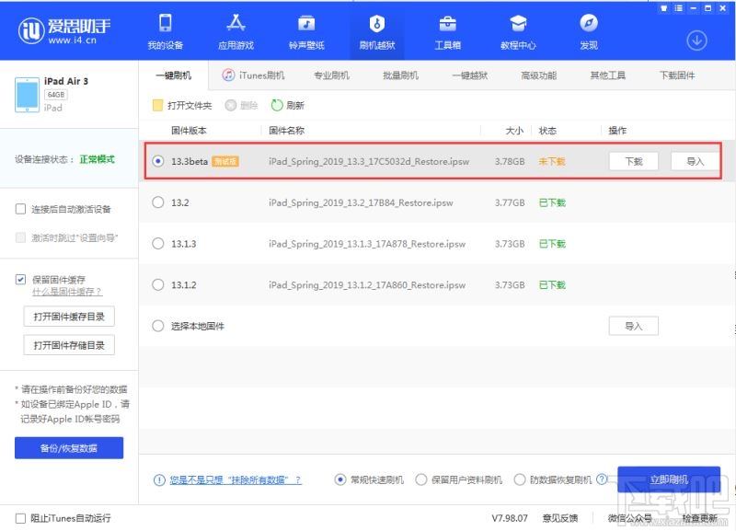Viewport: 736px width, 531px height.
Task: Click the 立即刷机 flash now button
Action: pos(670,479)
